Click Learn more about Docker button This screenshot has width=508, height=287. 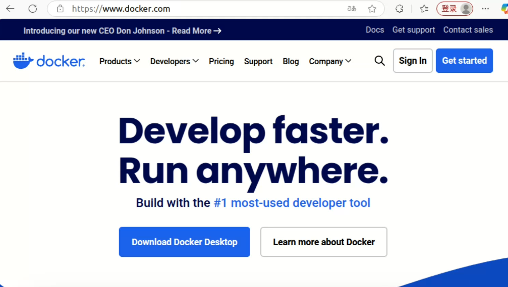[324, 242]
